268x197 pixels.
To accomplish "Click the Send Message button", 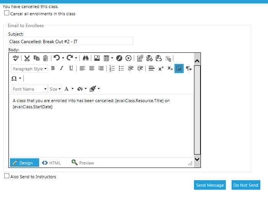I will point(210,185).
